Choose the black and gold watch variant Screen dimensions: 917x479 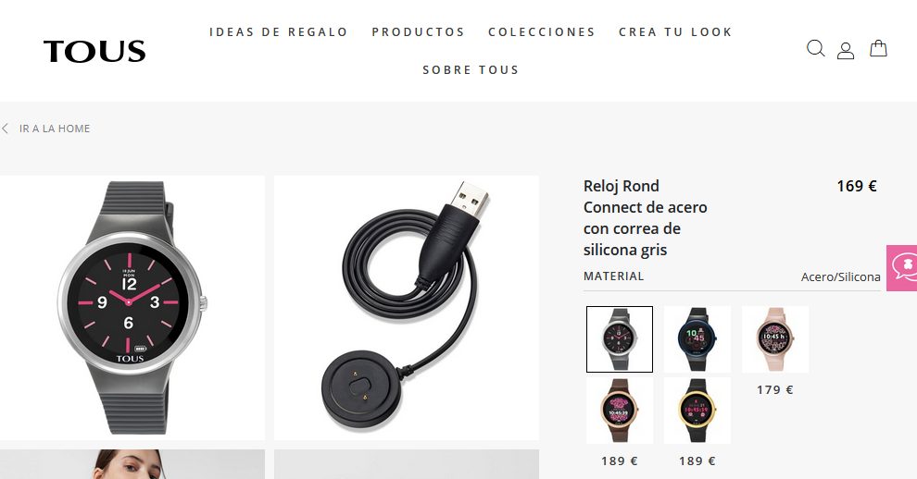click(x=697, y=411)
